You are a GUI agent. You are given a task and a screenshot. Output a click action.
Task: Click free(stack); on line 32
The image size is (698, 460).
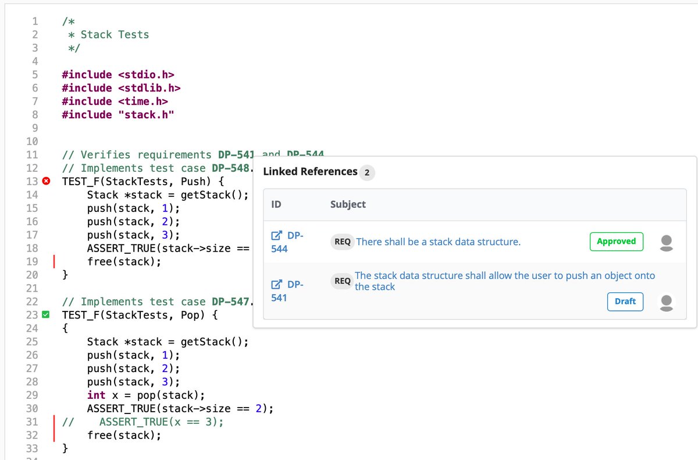click(124, 436)
